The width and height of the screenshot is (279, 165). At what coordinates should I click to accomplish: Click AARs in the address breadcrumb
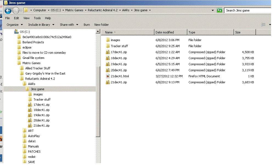click(x=126, y=10)
